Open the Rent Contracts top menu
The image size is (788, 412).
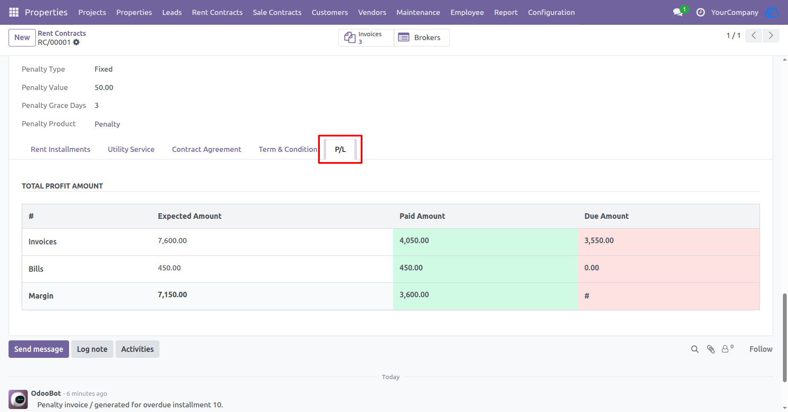(217, 12)
